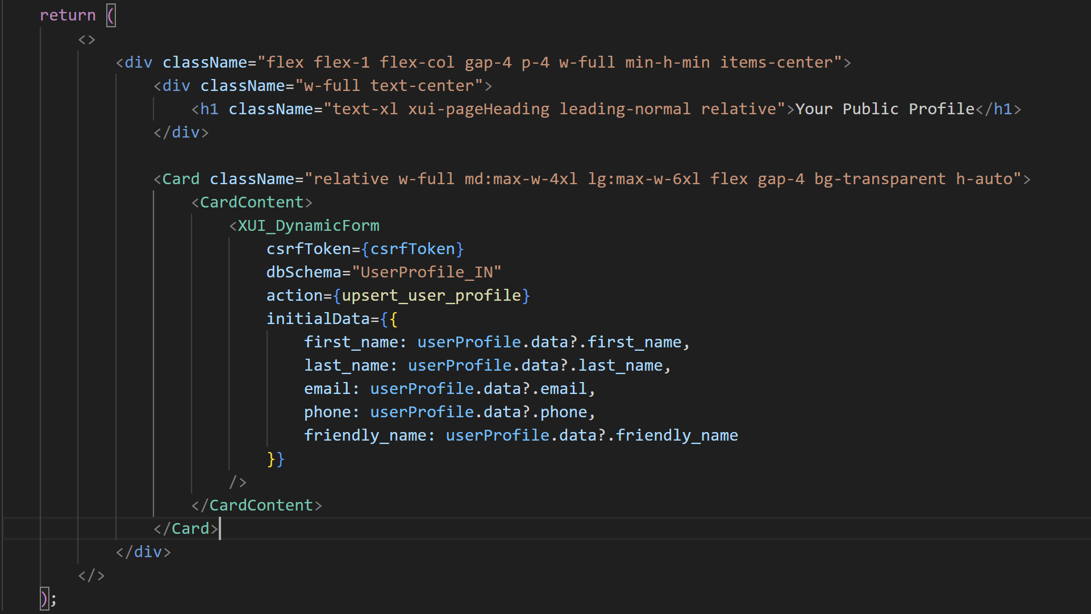Click the upsert_user_profile identifier
The height and width of the screenshot is (614, 1091).
pos(431,296)
